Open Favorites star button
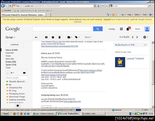The image size is (155, 121). [6, 11]
